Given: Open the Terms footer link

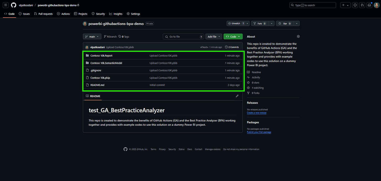Looking at the screenshot, I should click(x=153, y=149).
